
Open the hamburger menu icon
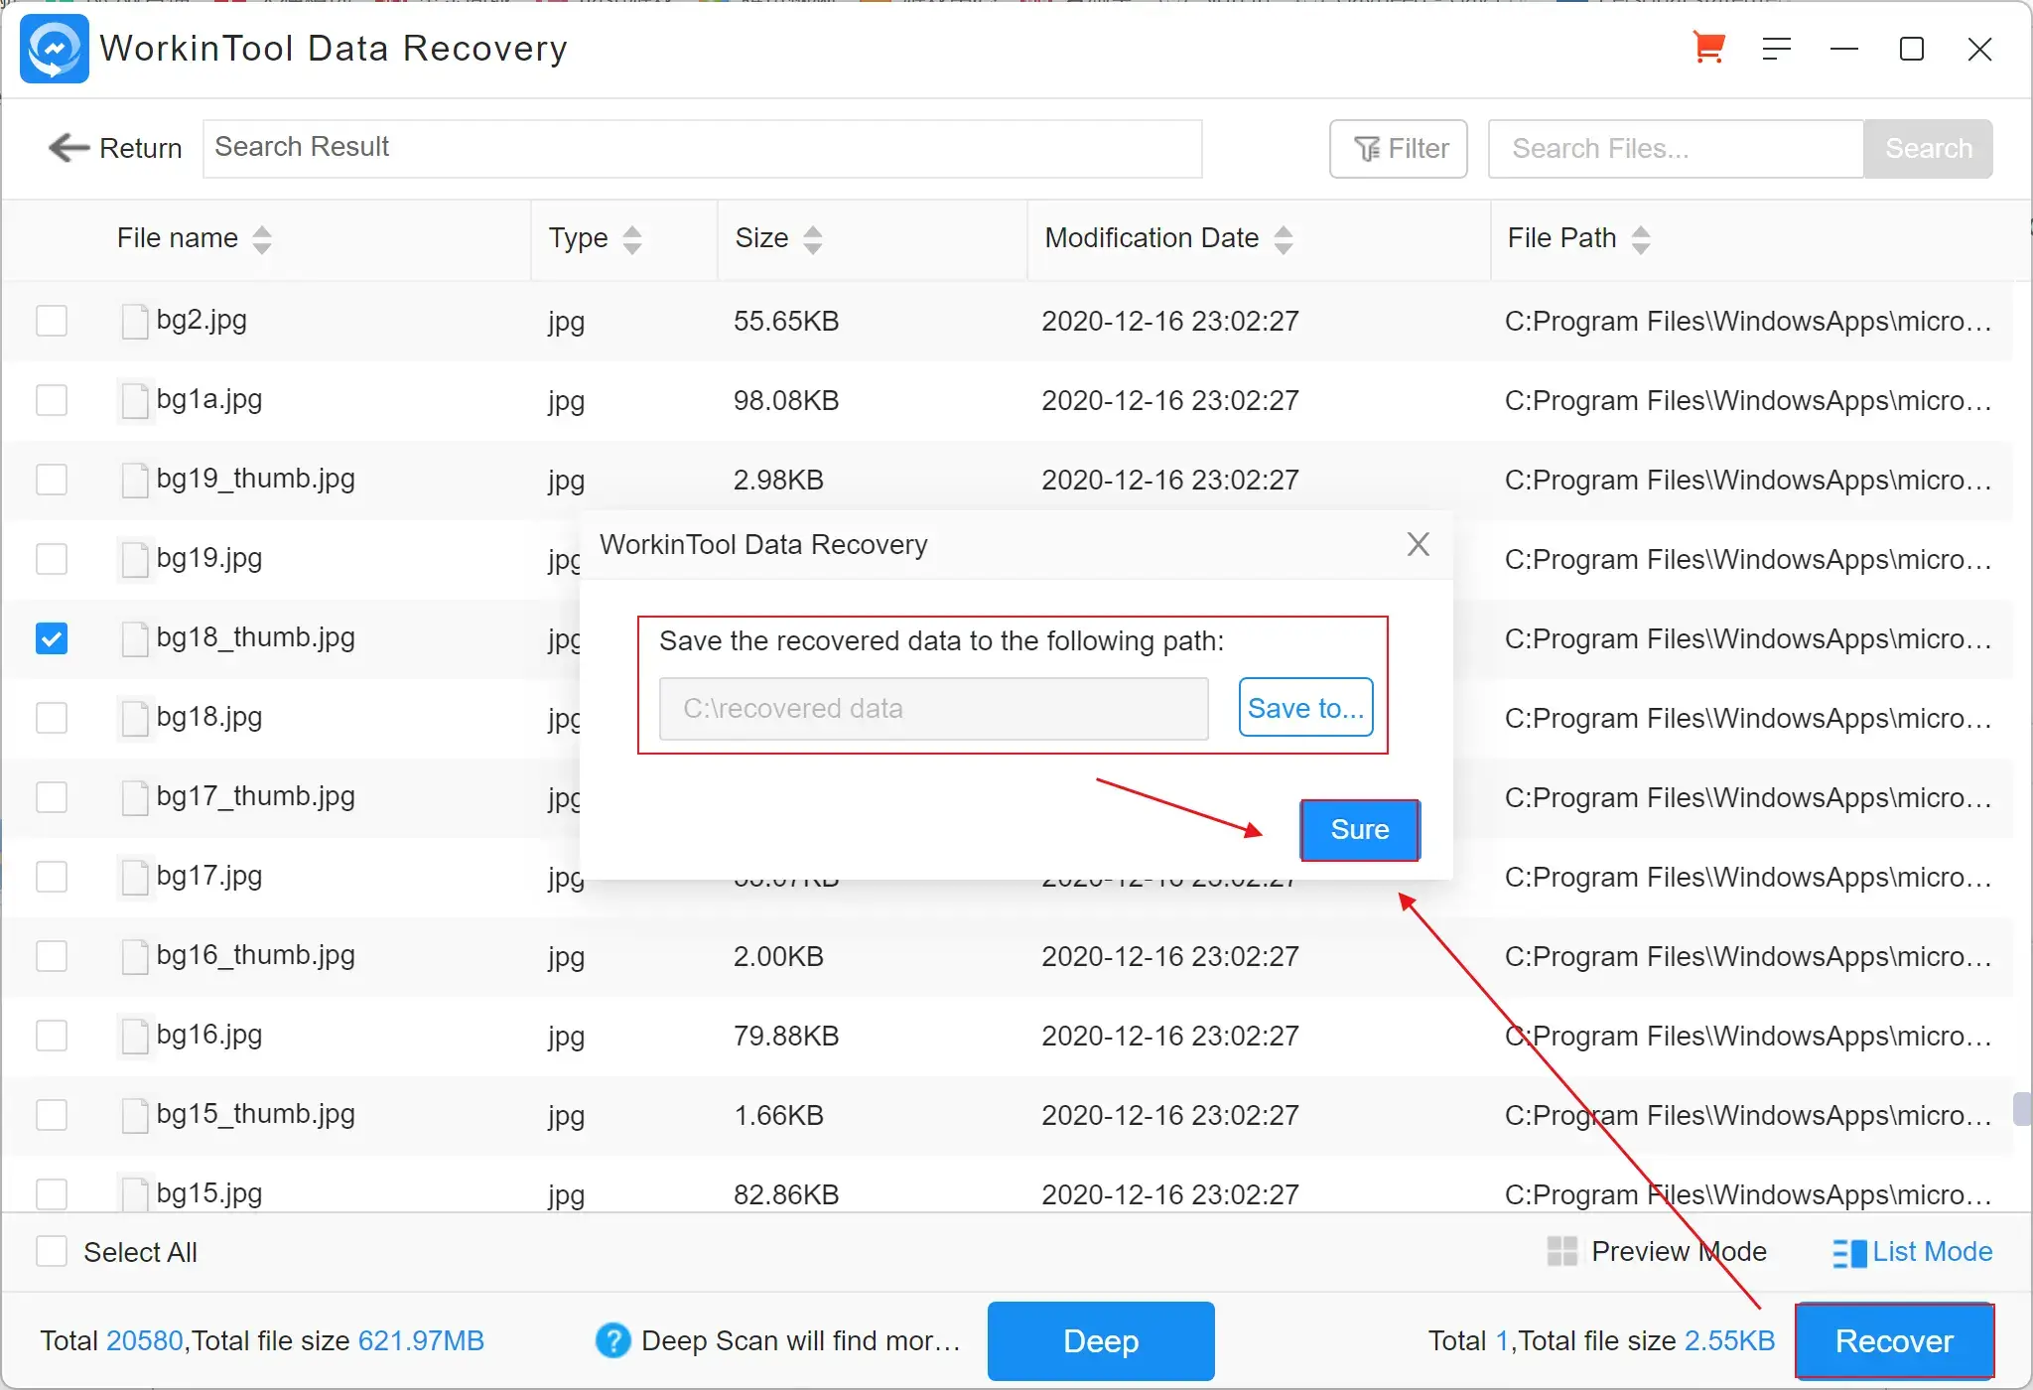coord(1776,49)
